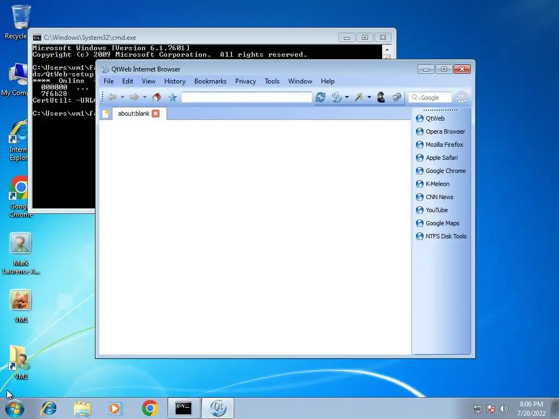
Task: Click the network tray icon
Action: tap(477, 409)
